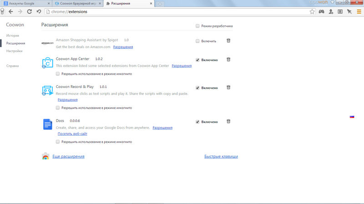Open История in sidebar
The height and width of the screenshot is (204, 364).
[x=13, y=36]
